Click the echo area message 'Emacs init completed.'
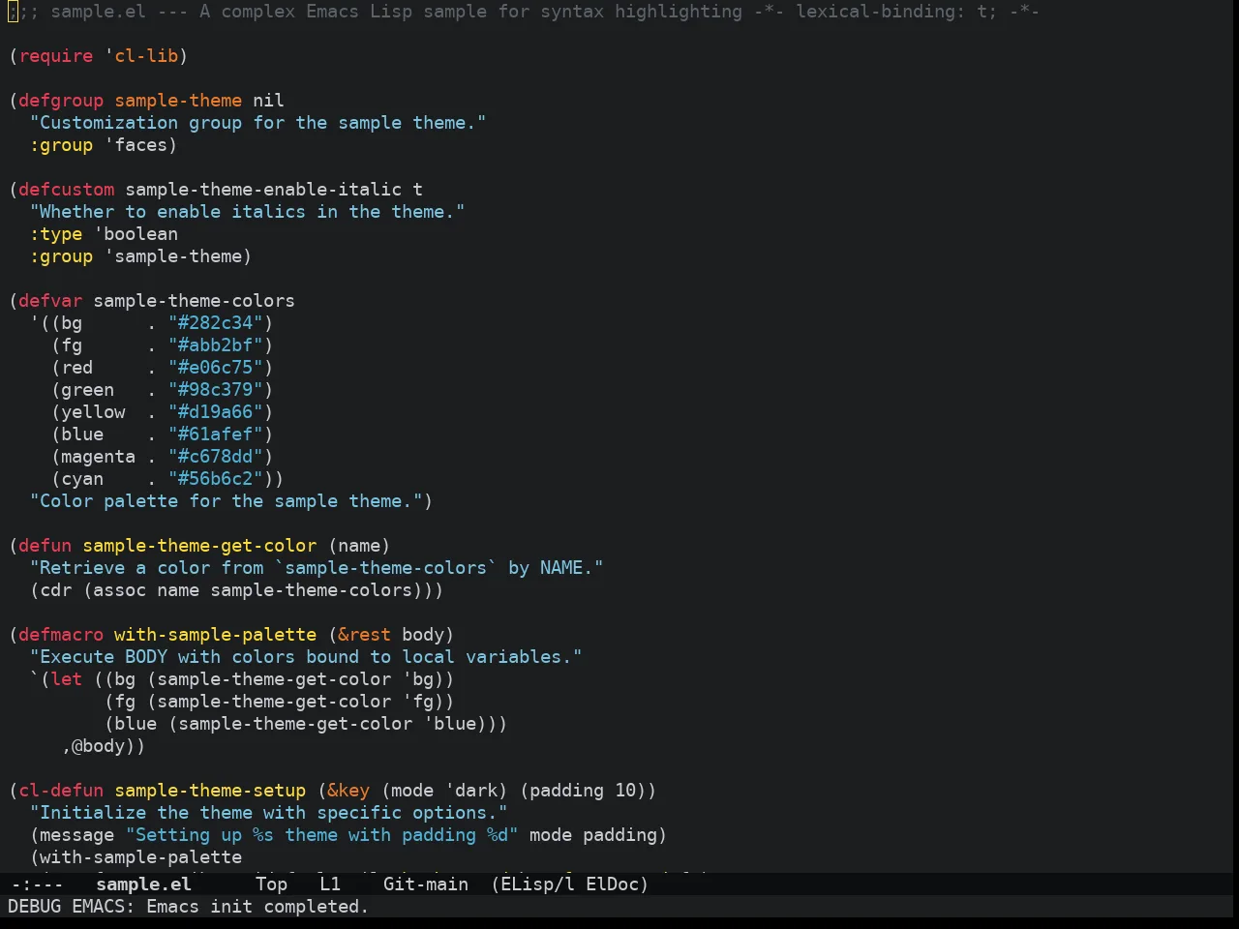 257,907
